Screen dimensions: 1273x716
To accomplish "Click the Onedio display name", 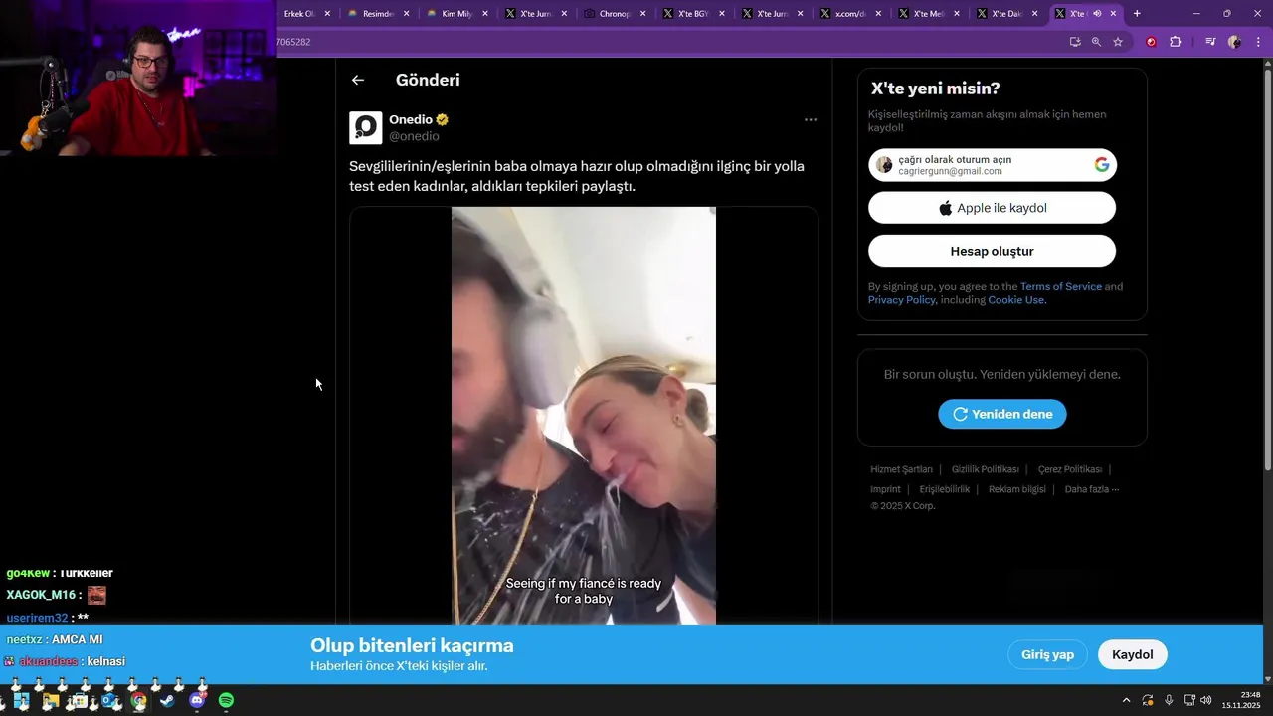I will coord(411,119).
